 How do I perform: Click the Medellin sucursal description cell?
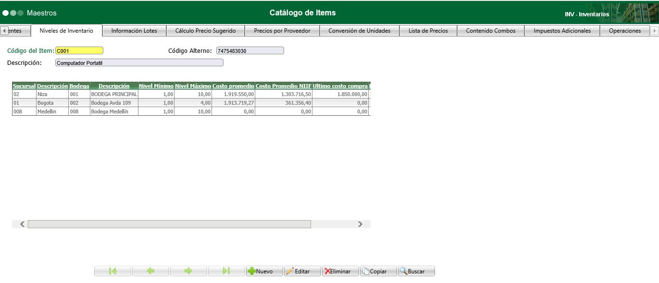[52, 111]
